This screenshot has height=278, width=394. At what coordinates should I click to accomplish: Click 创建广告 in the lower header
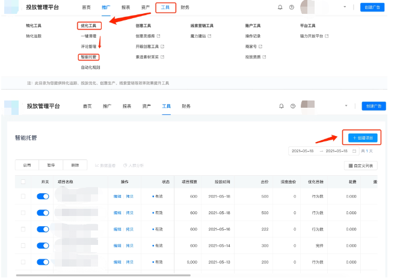point(374,106)
